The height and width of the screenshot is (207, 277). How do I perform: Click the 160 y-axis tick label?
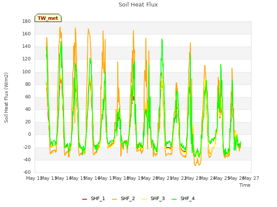[26, 34]
